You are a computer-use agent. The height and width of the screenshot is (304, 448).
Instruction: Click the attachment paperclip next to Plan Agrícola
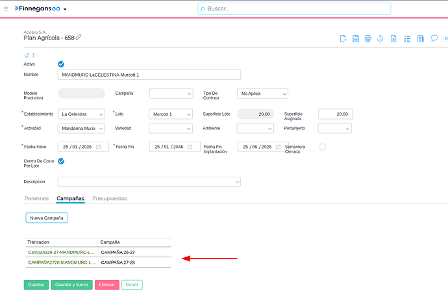click(79, 38)
